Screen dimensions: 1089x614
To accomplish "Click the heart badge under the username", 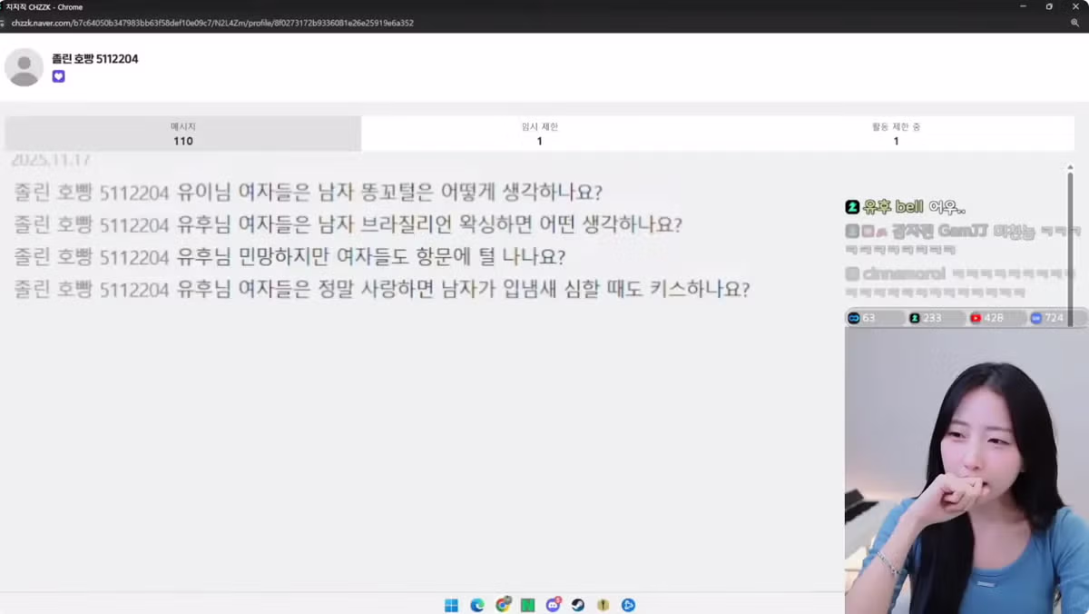I will tap(58, 76).
